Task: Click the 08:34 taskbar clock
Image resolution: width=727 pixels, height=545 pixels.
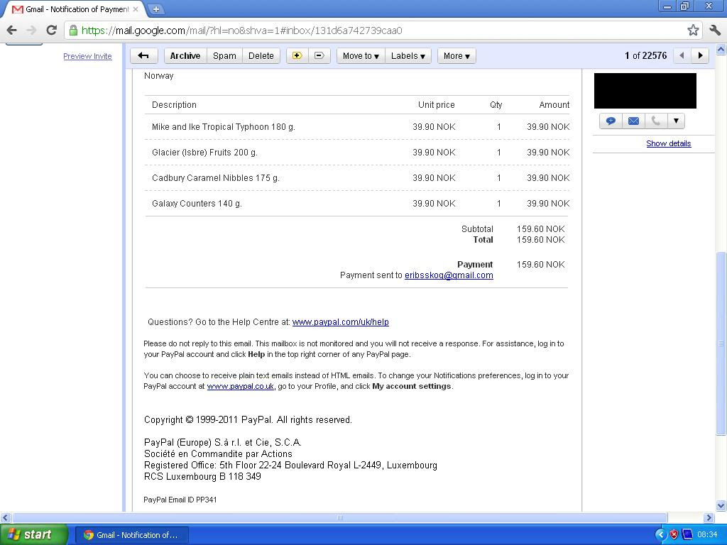Action: [x=707, y=535]
